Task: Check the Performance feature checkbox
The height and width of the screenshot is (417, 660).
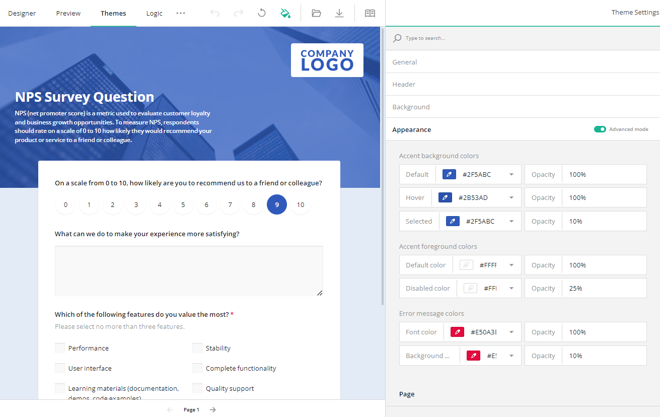Action: (x=60, y=347)
